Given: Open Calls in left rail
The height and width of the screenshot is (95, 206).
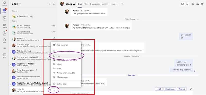Looking at the screenshot, I should (4, 33).
